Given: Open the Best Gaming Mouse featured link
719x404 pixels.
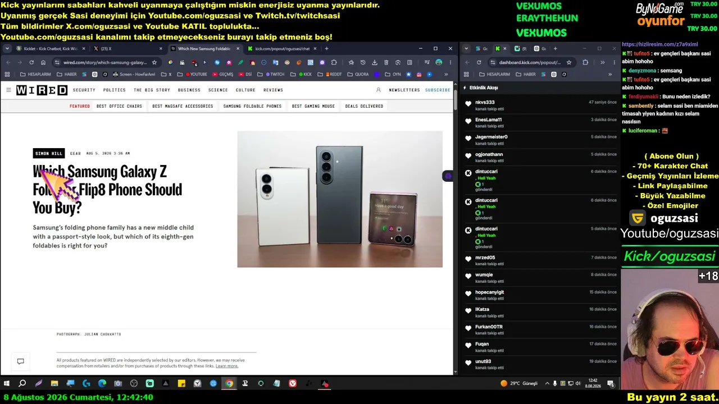Looking at the screenshot, I should click(x=313, y=106).
